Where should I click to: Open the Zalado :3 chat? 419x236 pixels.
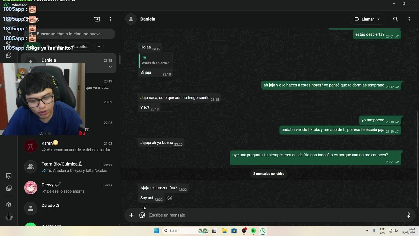[68, 208]
